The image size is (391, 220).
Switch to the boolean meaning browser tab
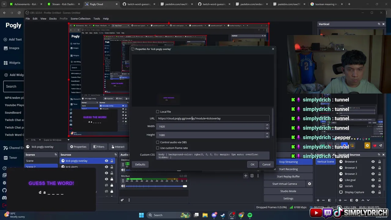coord(327,4)
